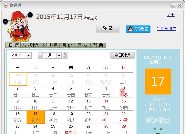Select November 12 (初一)
Image resolution: width=185 pixels, height=134 pixels.
pos(71,104)
